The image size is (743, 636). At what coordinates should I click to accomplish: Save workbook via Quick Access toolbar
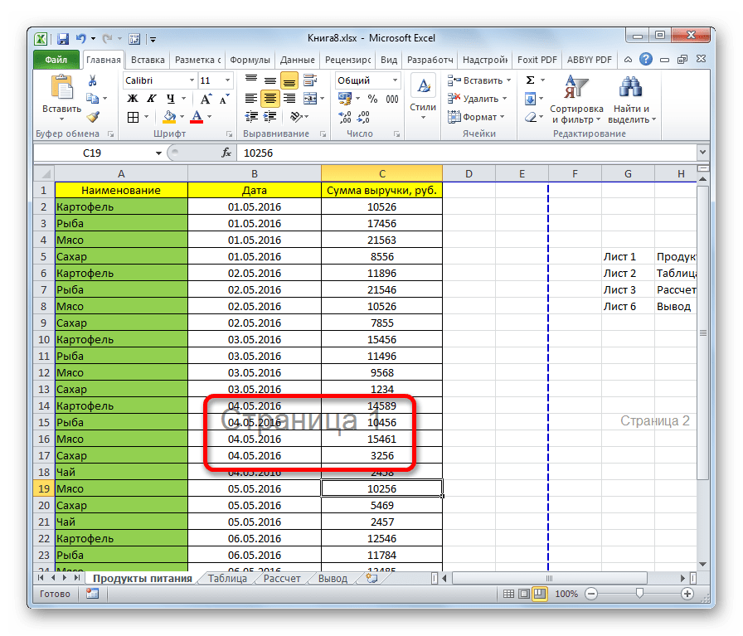click(x=63, y=38)
